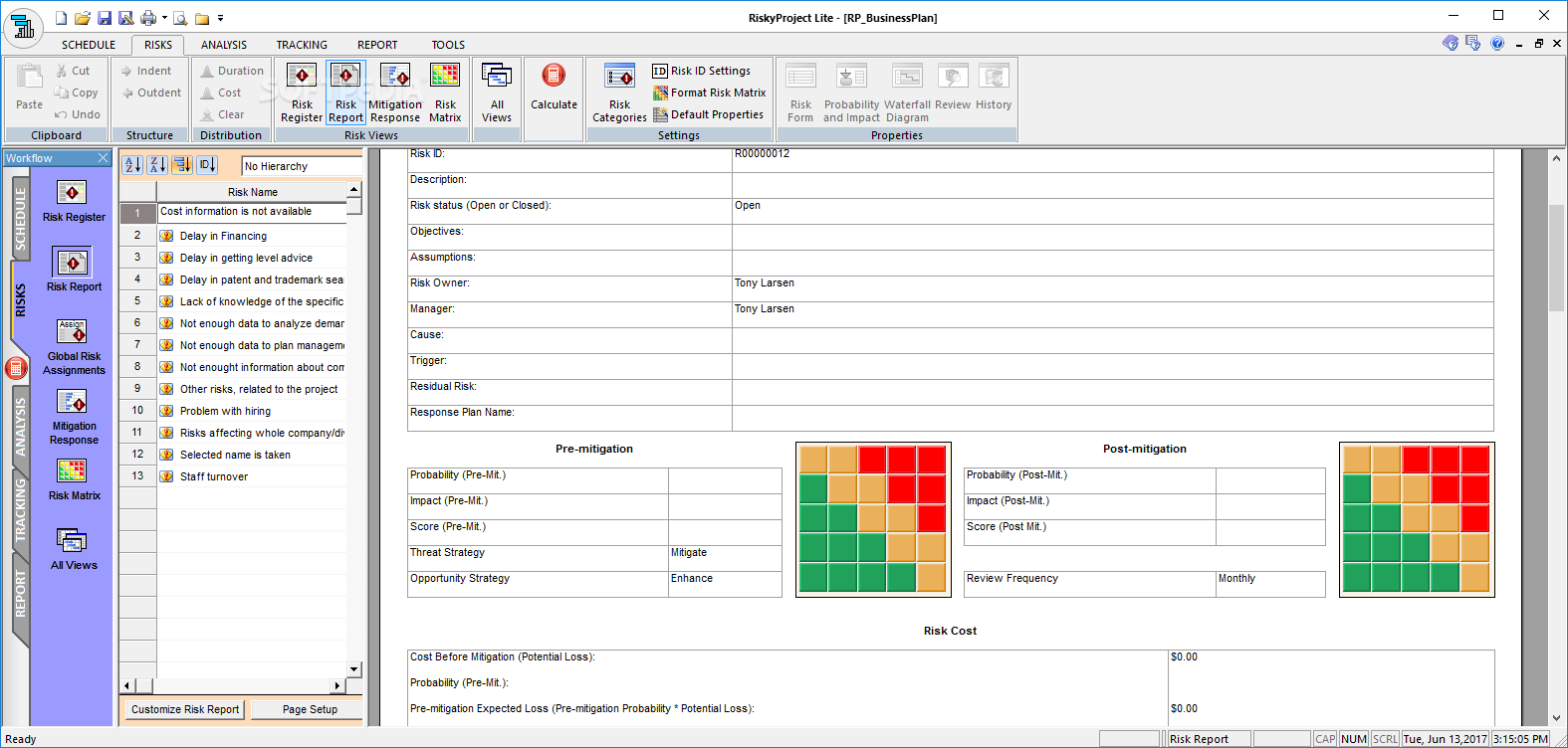Select risk 'Delay in getting level advice'
This screenshot has width=1568, height=748.
(x=252, y=258)
